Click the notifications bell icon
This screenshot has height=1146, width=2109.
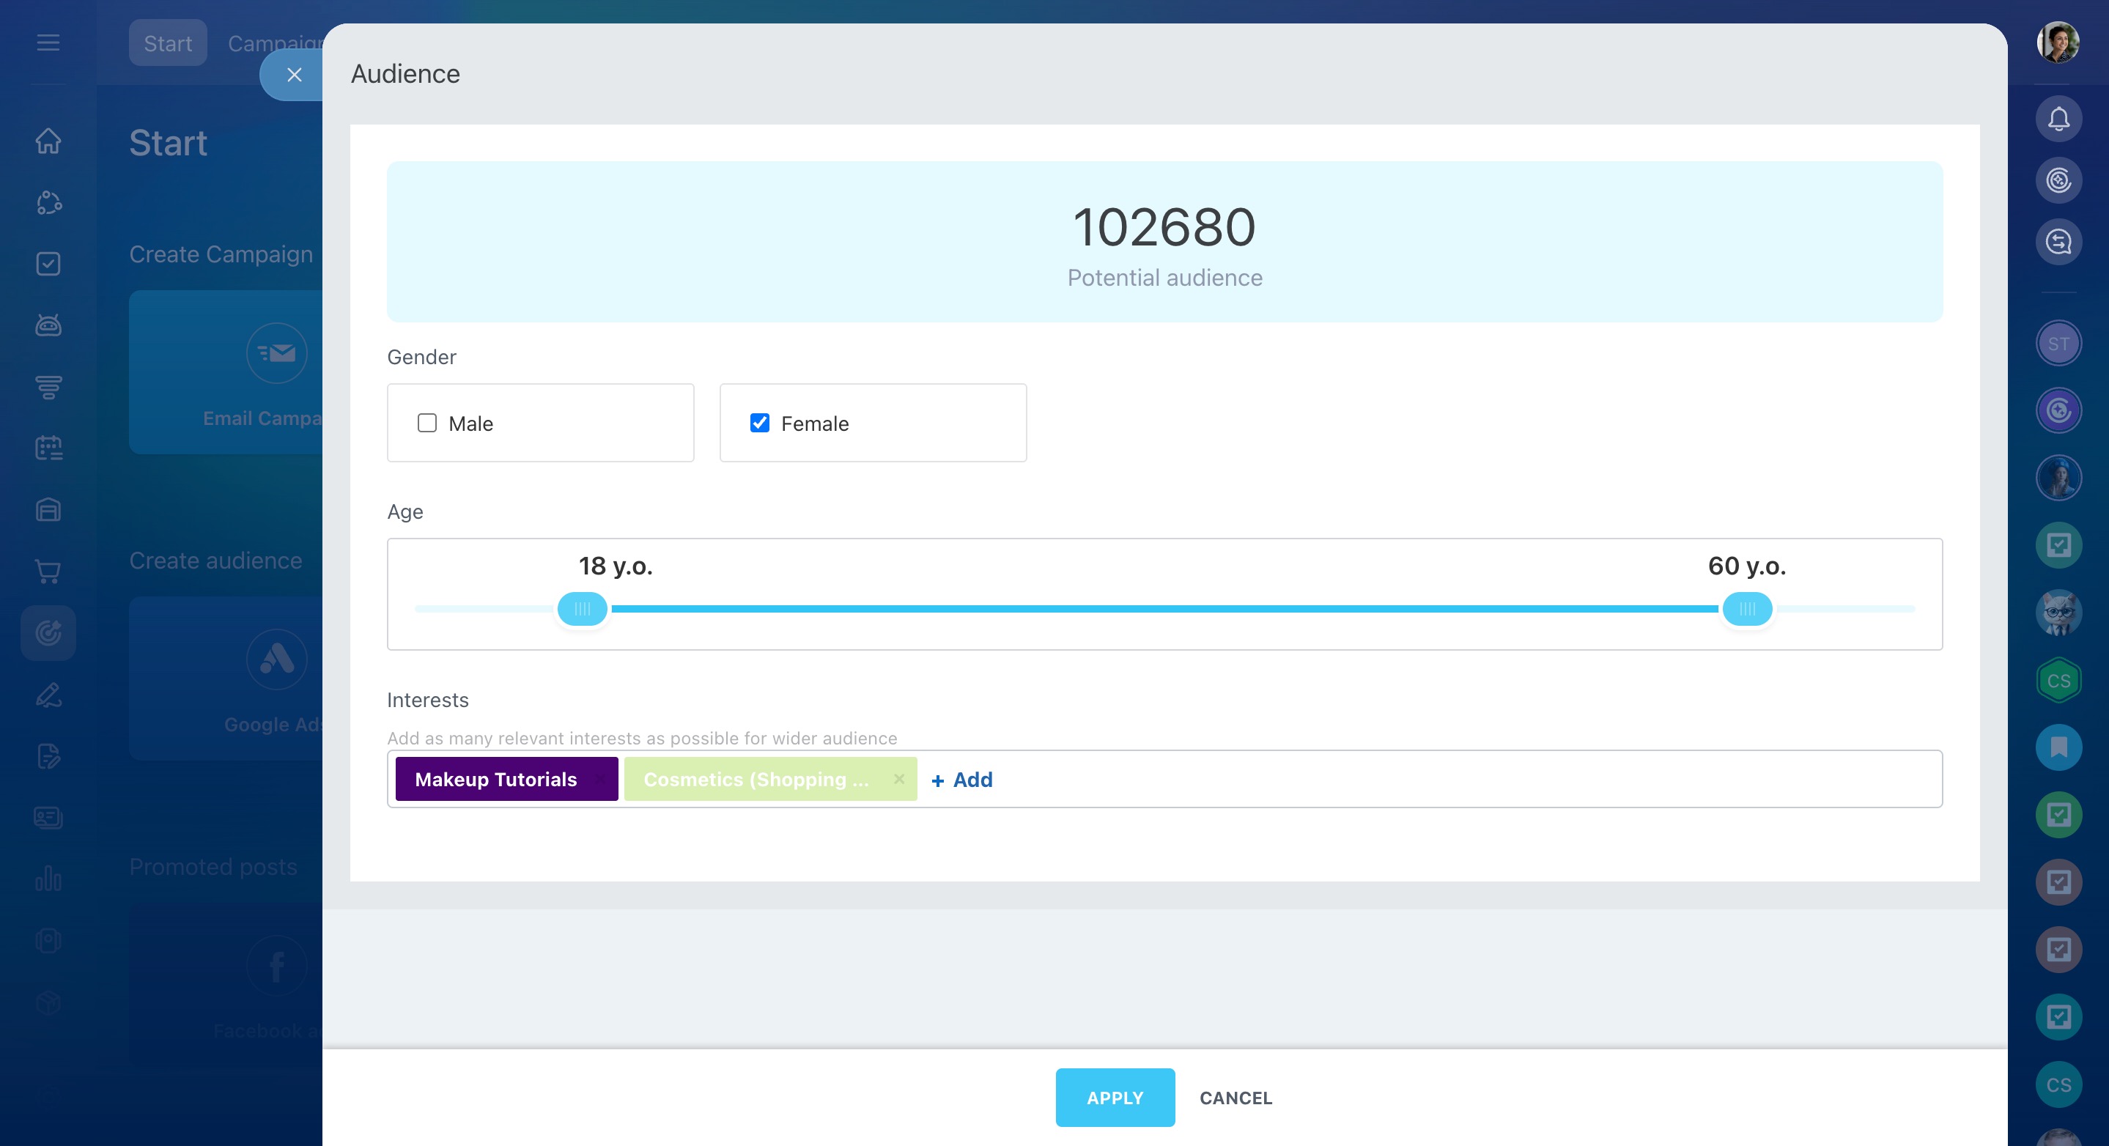(2058, 119)
